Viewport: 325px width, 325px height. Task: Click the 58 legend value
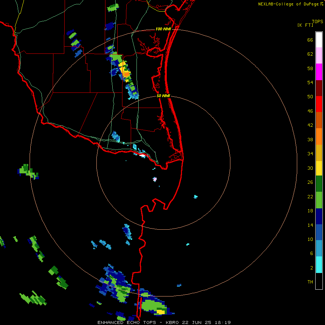[x=310, y=68]
